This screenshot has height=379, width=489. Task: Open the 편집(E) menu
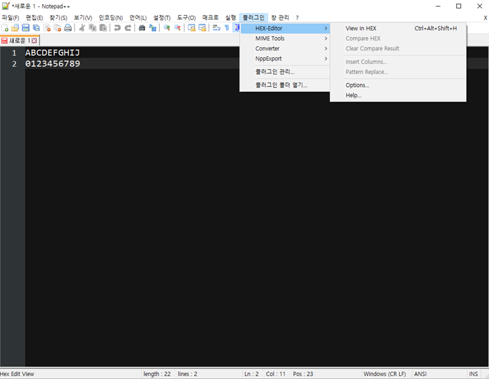34,18
